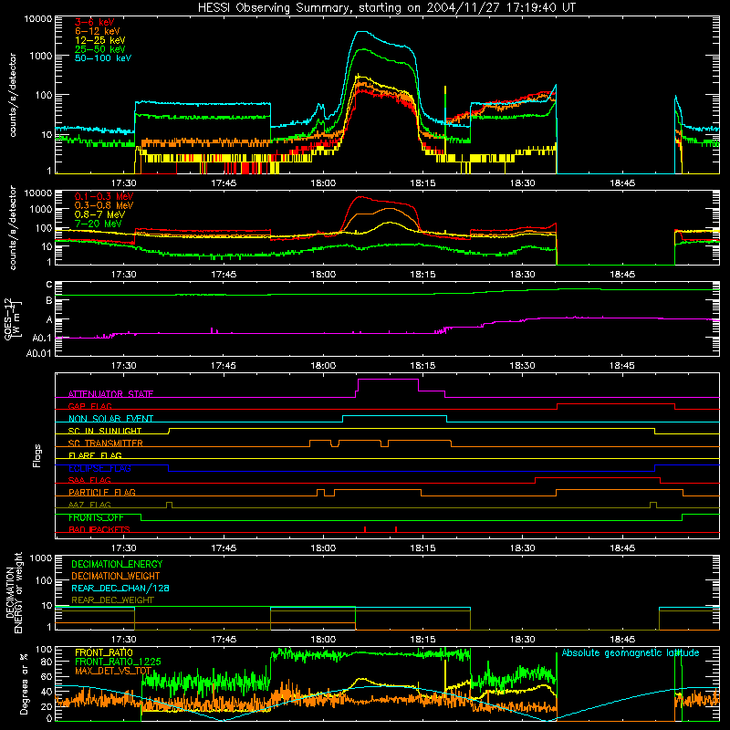Screen dimensions: 730x730
Task: Select the BAD_PACKETS flag label
Action: click(99, 529)
